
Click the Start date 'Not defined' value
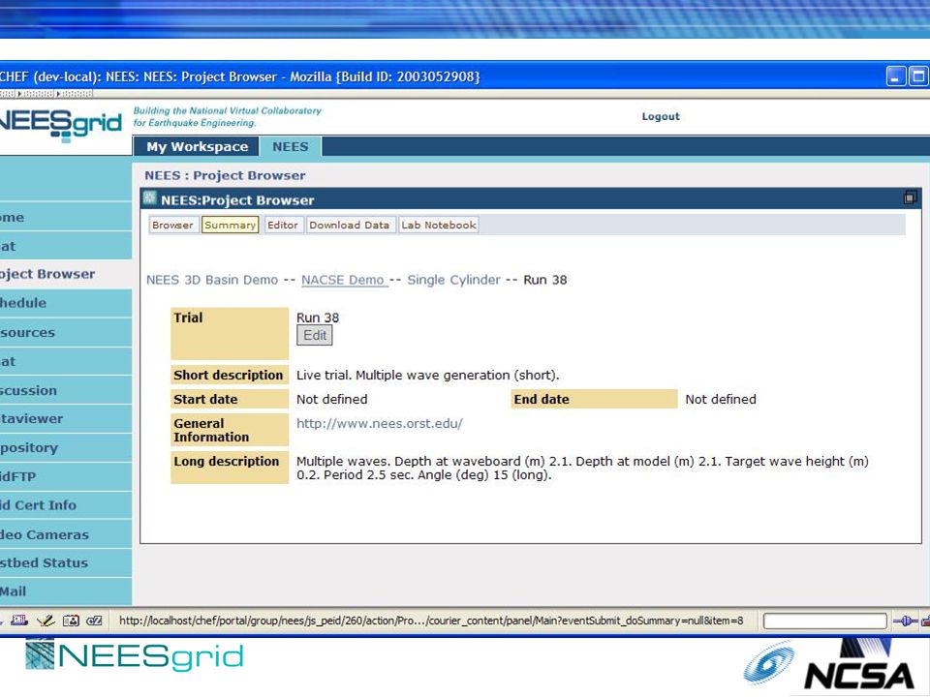(x=332, y=400)
